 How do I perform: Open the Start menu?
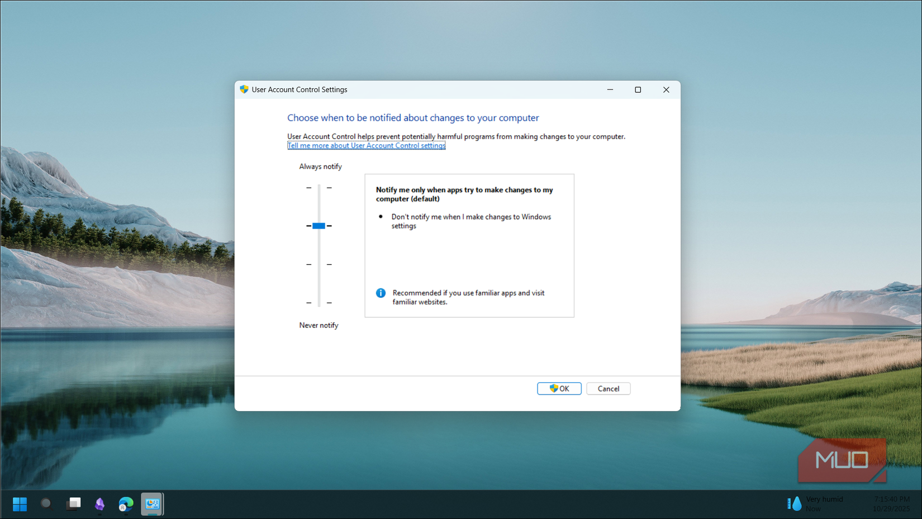pos(20,504)
